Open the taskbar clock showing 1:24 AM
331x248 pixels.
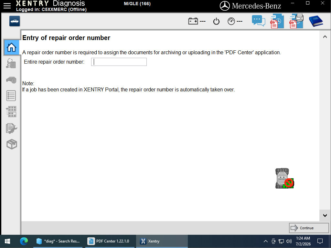point(303,241)
